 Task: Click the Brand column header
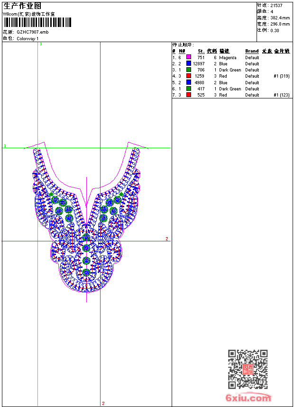(x=252, y=51)
